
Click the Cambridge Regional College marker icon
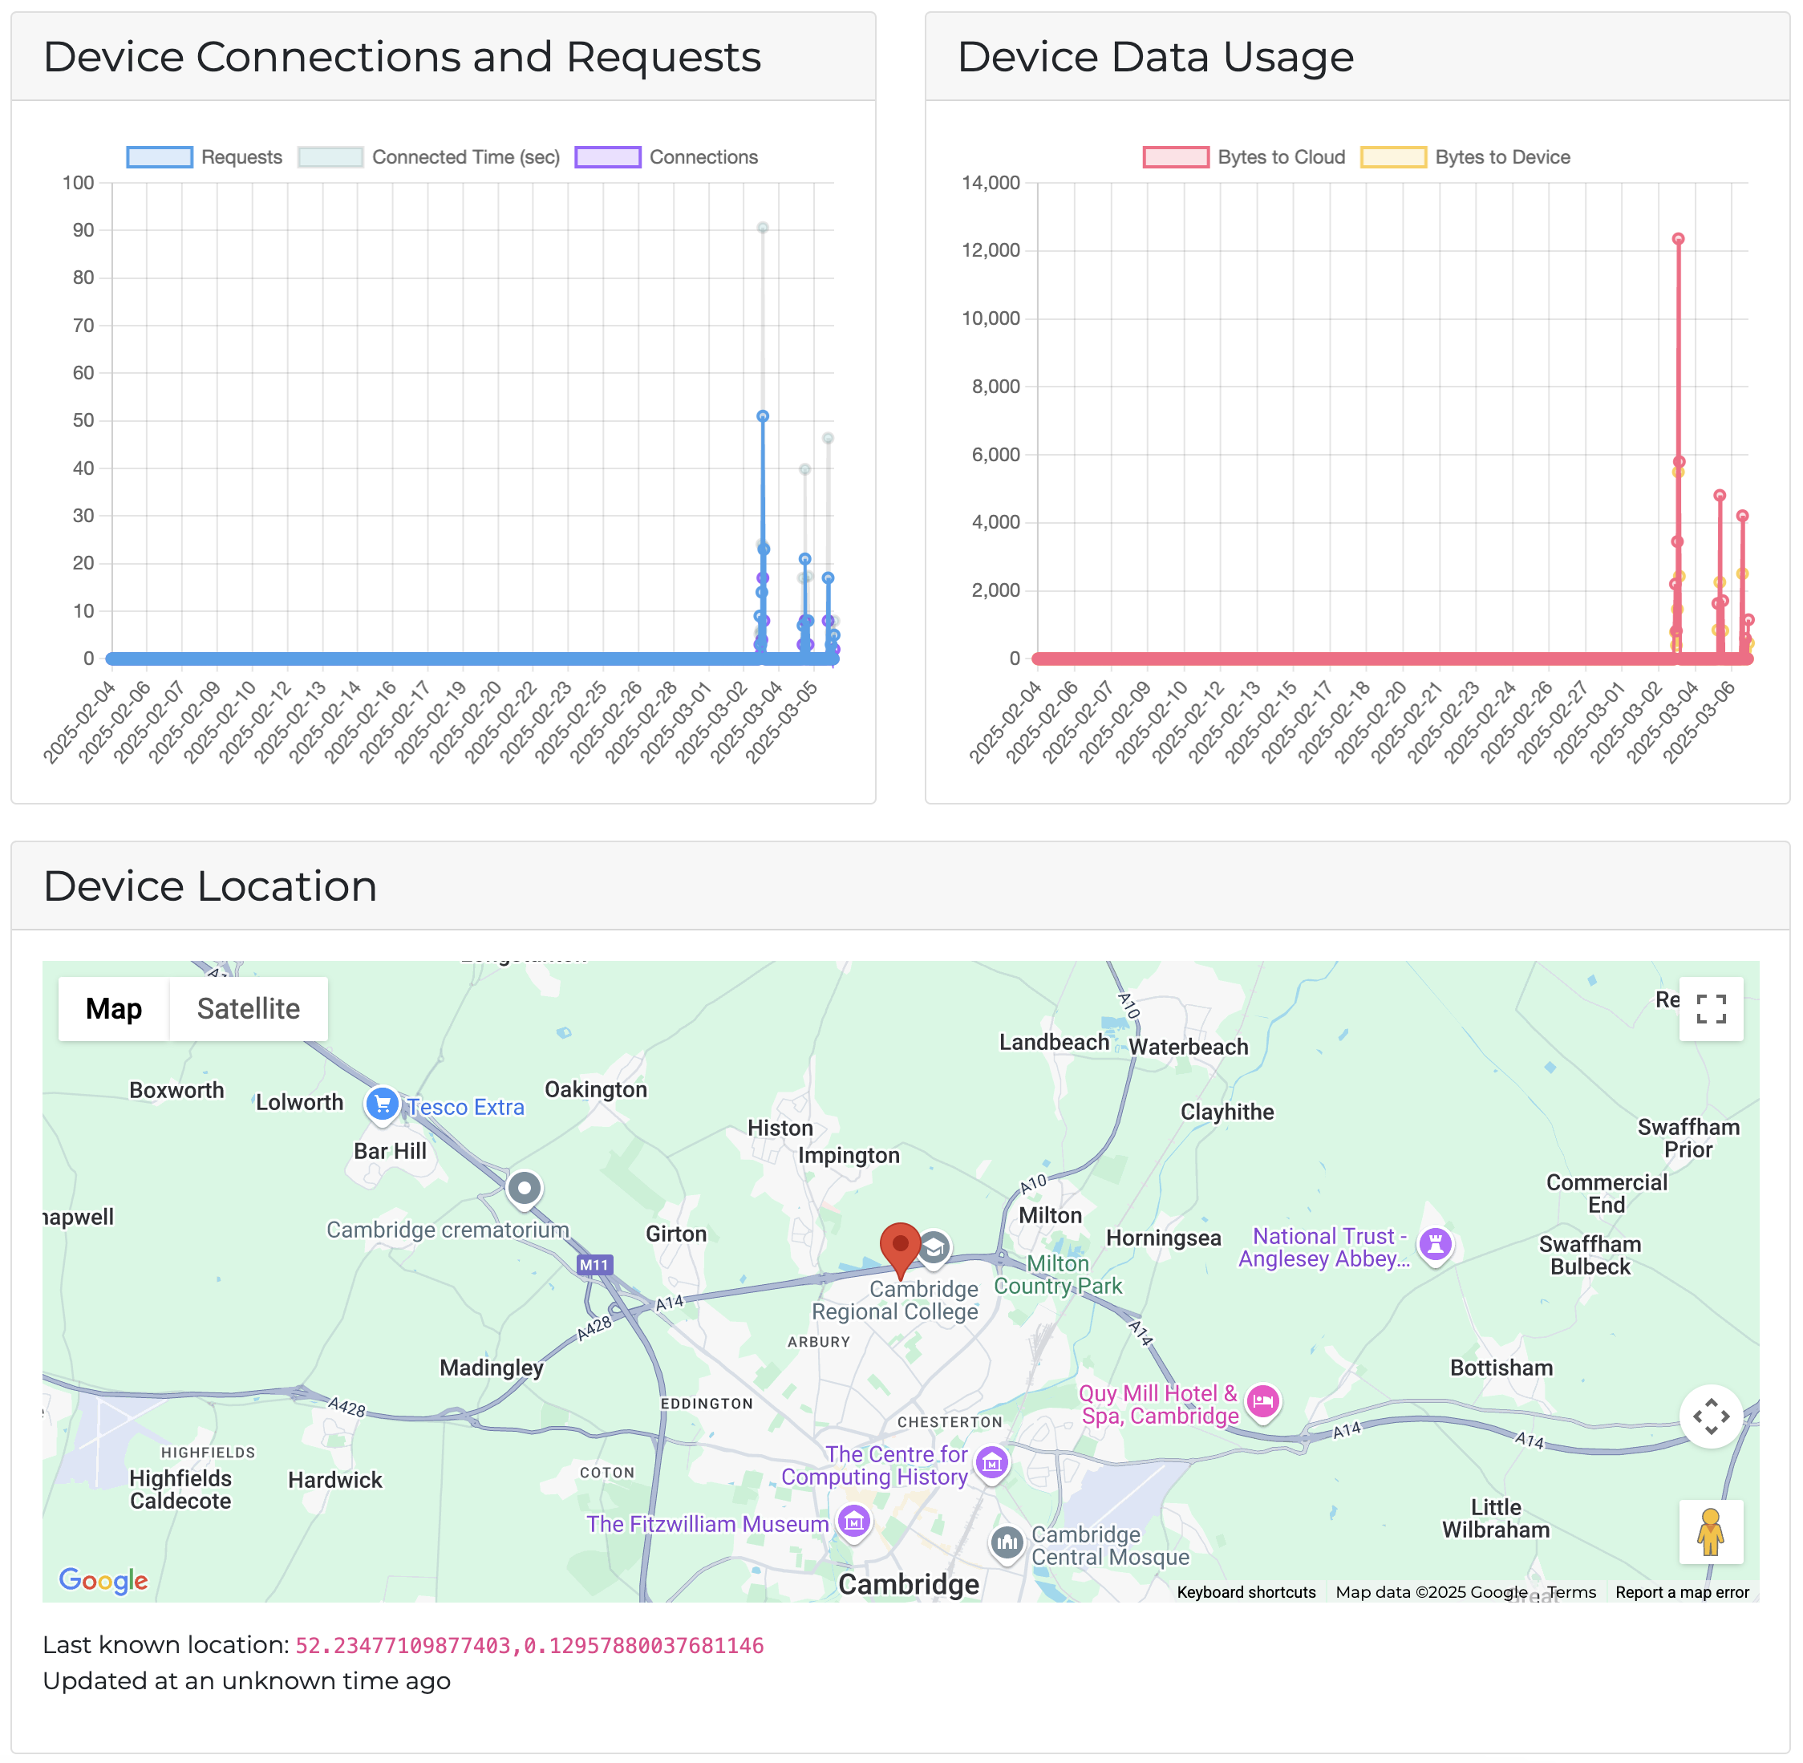click(x=934, y=1248)
